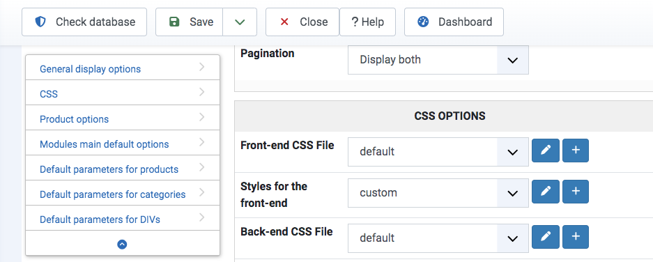Open the Help button

367,22
